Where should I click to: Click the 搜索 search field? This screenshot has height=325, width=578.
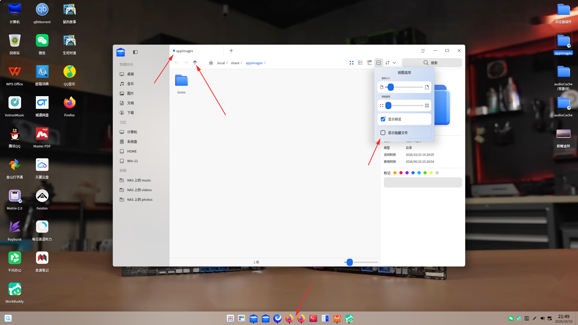432,63
